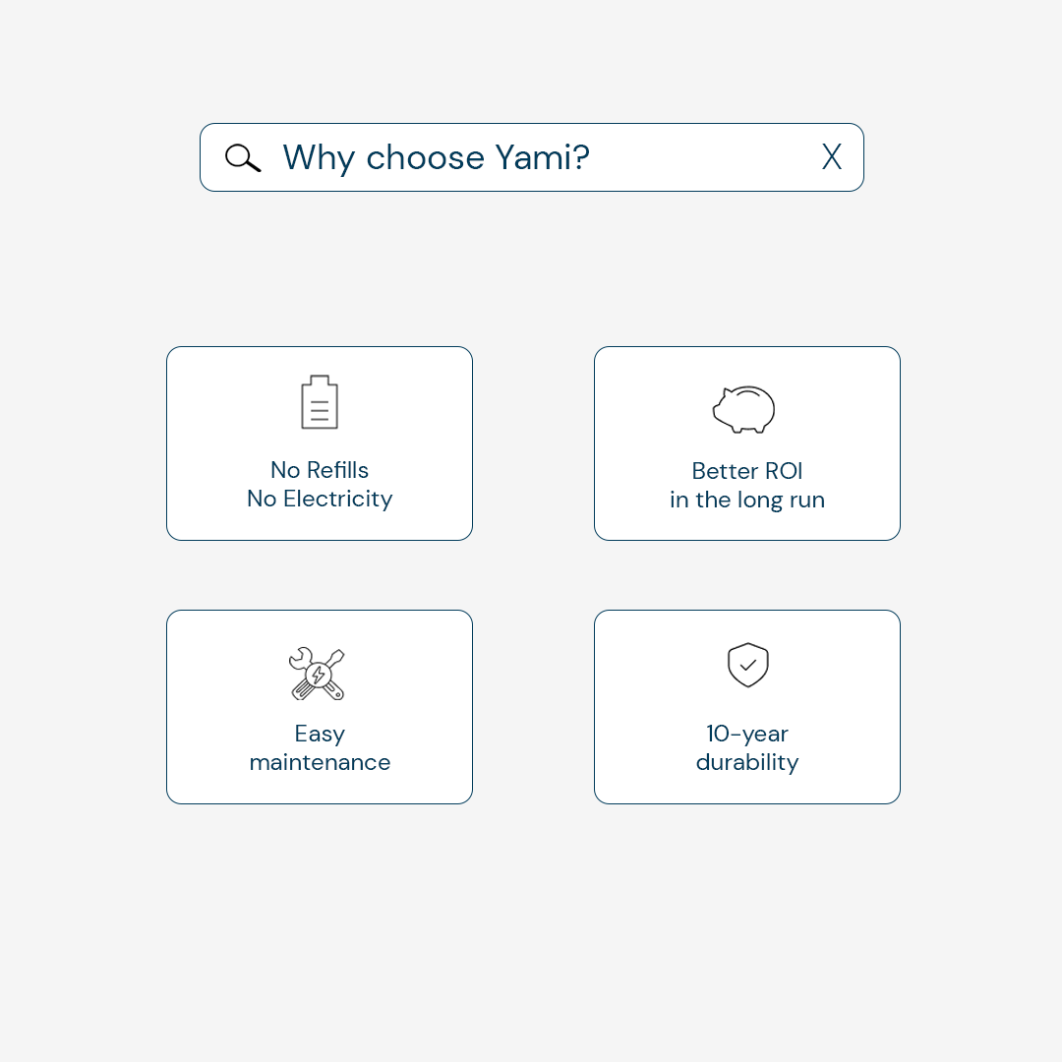Click inside the 'Why choose Yami?' search field
Image resolution: width=1062 pixels, height=1062 pixels.
pyautogui.click(x=532, y=157)
